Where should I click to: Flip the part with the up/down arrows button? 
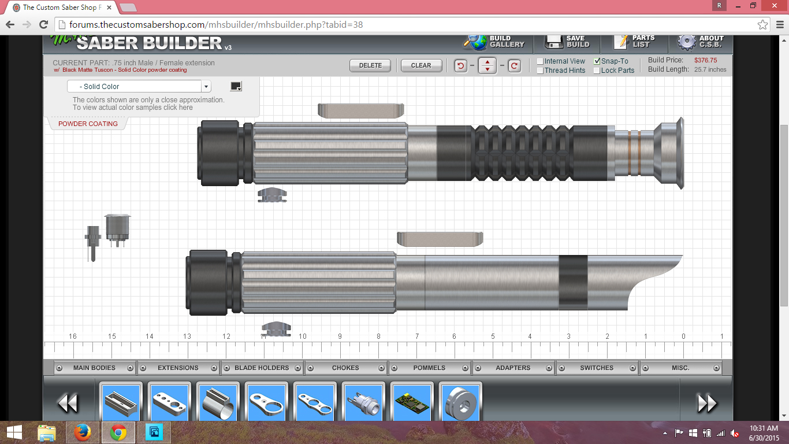[x=487, y=66]
